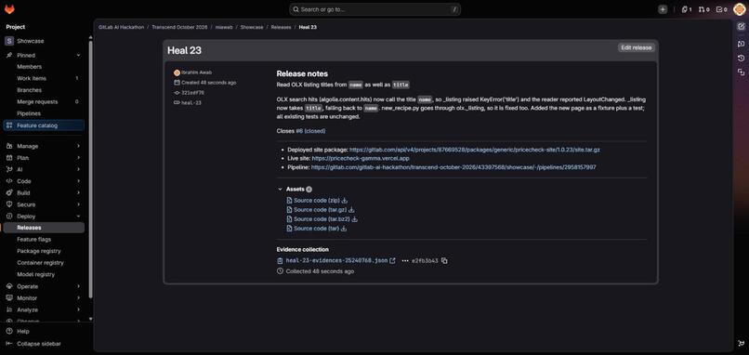Click the Showcase project avatar icon
The image size is (749, 355).
[x=9, y=41]
